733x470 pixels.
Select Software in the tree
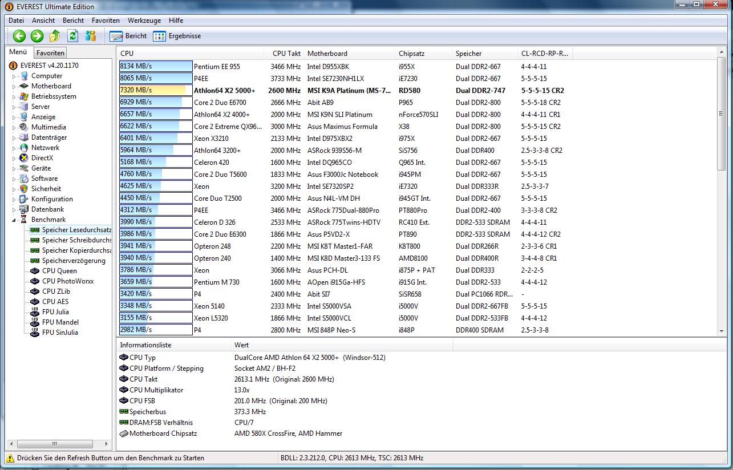[44, 179]
